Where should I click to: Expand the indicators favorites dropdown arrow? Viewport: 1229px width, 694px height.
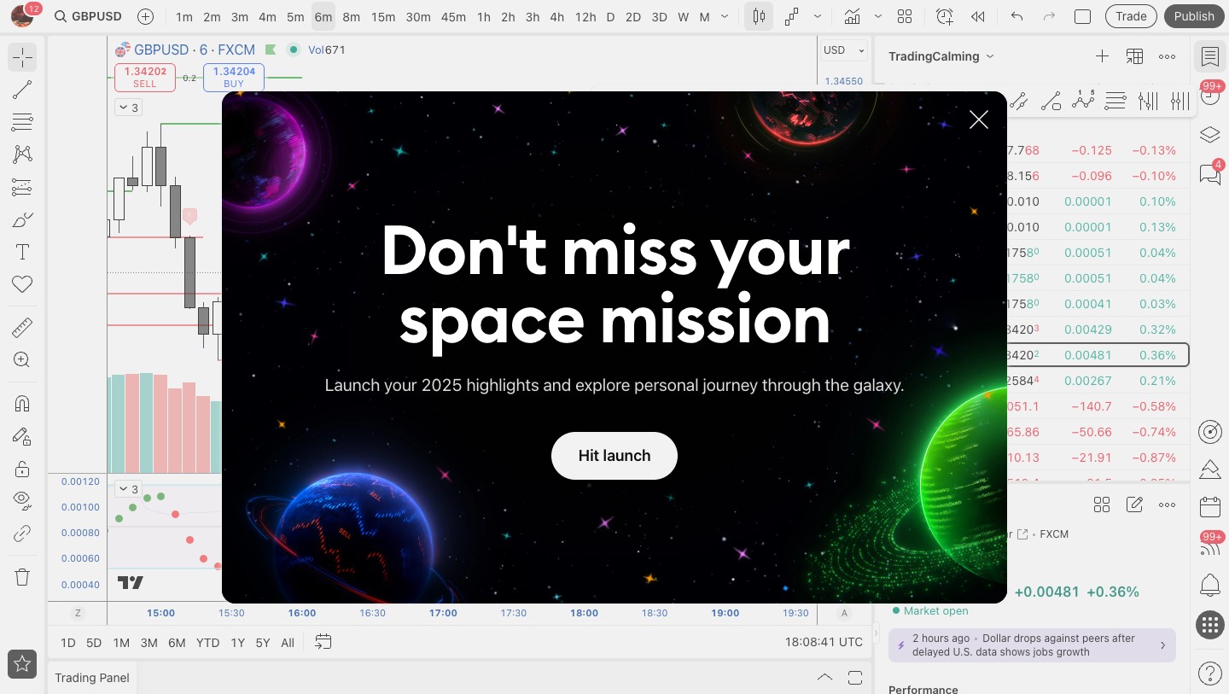tap(878, 16)
